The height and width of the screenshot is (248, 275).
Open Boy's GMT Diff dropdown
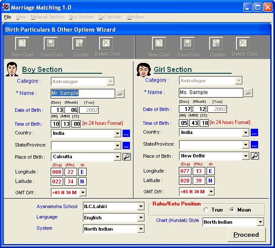[x=83, y=193]
